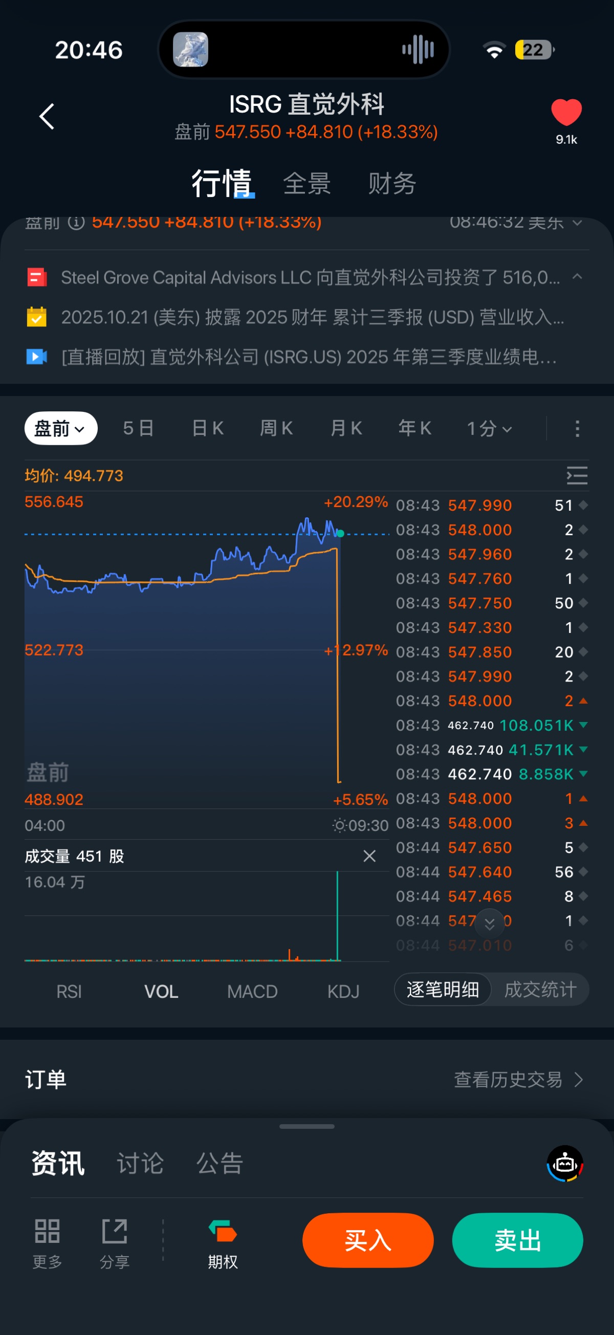Tap the 分享 share icon
This screenshot has height=1335, width=614.
tap(115, 1231)
